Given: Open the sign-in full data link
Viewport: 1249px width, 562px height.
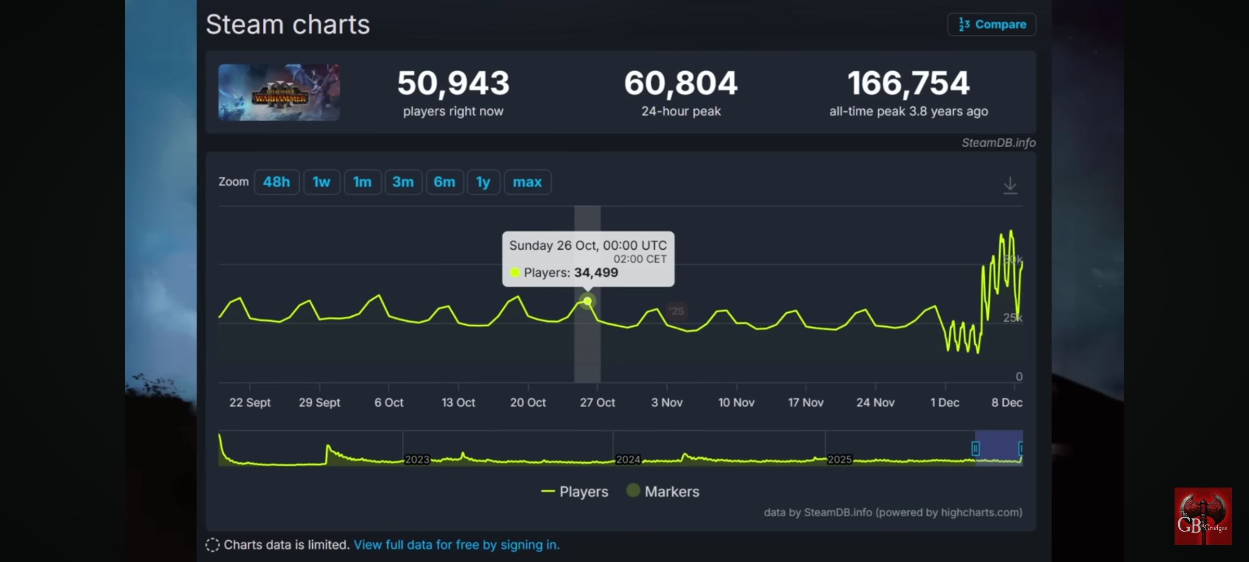Looking at the screenshot, I should click(x=456, y=545).
